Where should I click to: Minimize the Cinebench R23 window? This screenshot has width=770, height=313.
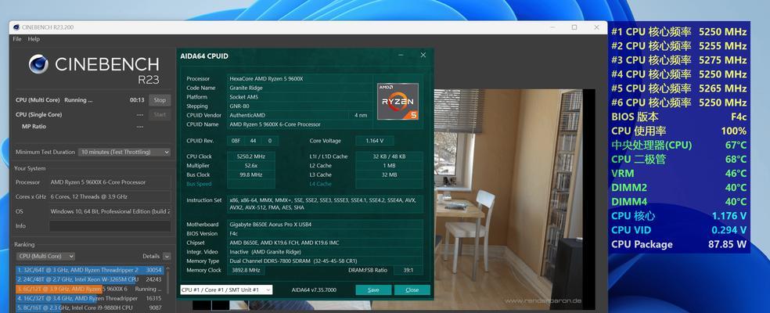tap(552, 27)
